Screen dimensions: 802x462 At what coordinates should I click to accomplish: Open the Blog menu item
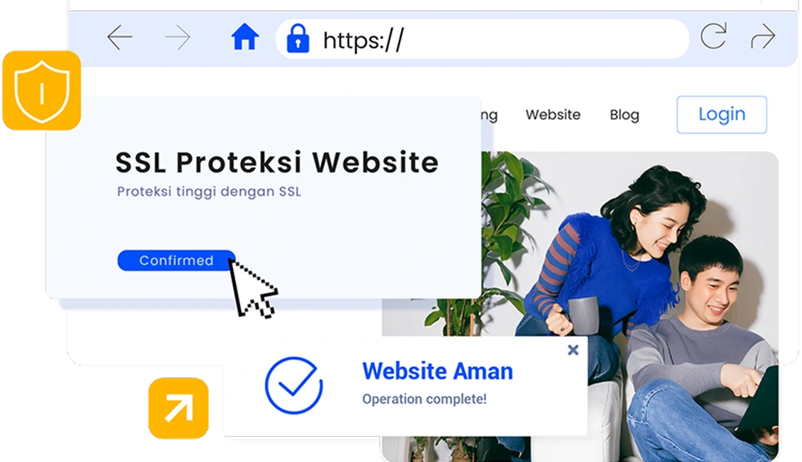624,115
